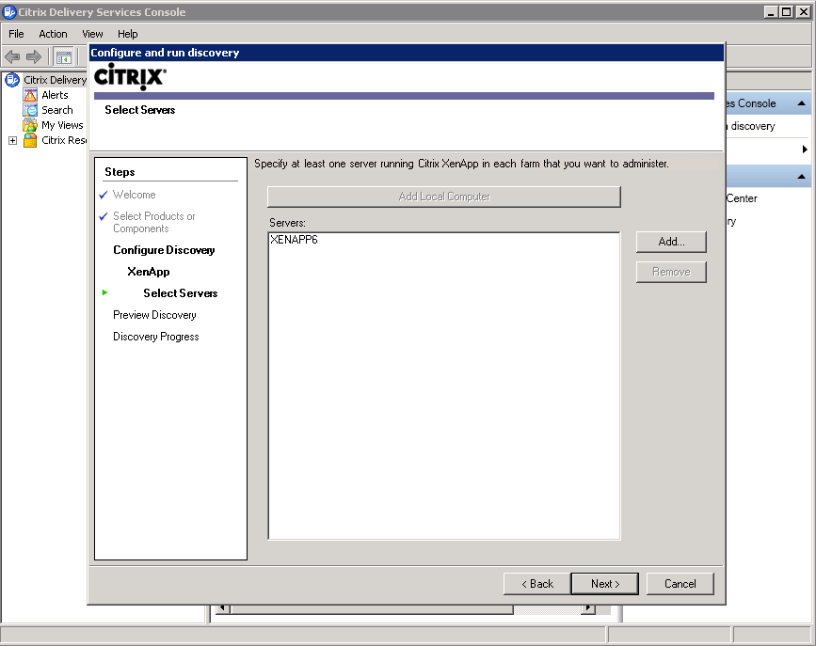Click the horizontal scrollbar thumb
This screenshot has width=816, height=646.
pyautogui.click(x=372, y=609)
